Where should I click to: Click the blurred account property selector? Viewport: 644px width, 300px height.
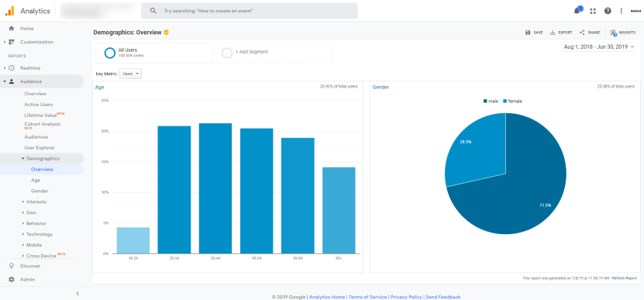99,11
